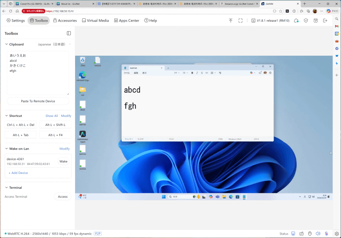The image size is (341, 238).
Task: Click the P2P connection badge
Action: tap(98, 234)
